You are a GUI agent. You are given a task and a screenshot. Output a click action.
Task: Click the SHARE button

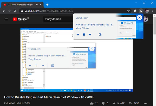click(x=118, y=103)
